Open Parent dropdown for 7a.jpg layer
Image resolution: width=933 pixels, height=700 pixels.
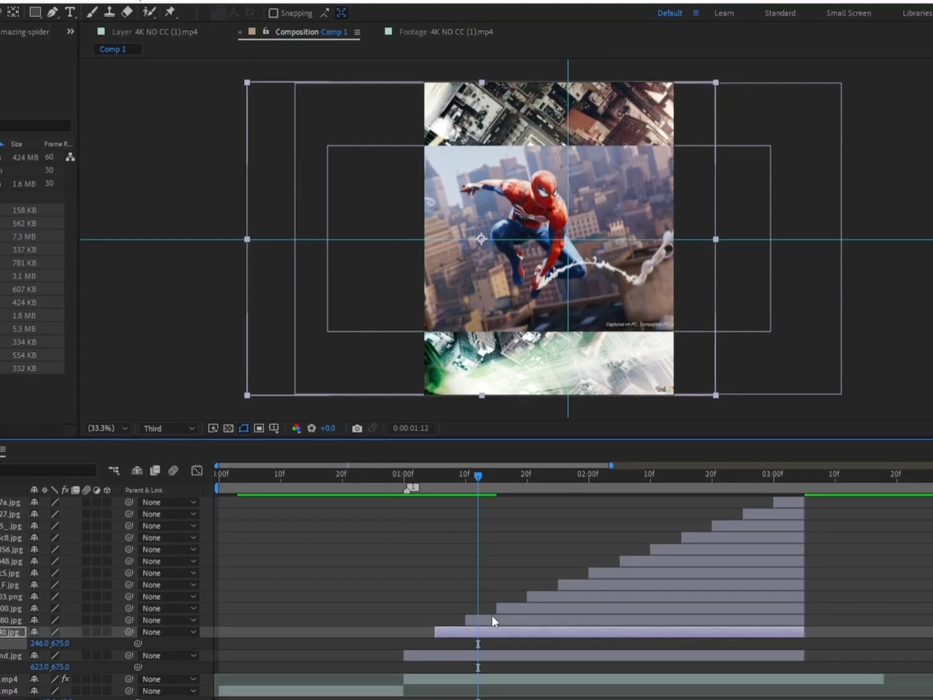[169, 502]
